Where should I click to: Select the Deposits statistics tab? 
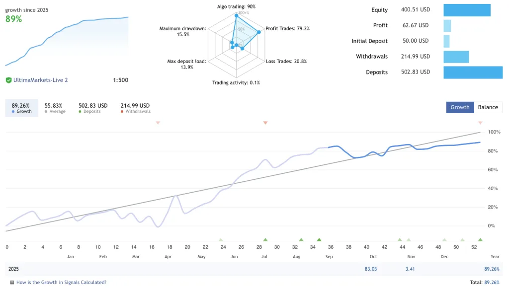[92, 108]
